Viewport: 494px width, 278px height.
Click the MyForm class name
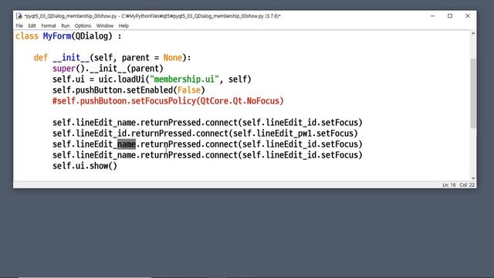57,36
